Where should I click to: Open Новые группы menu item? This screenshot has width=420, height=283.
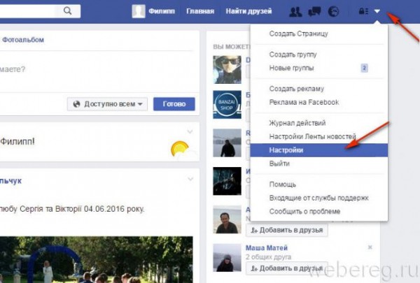[x=319, y=68]
